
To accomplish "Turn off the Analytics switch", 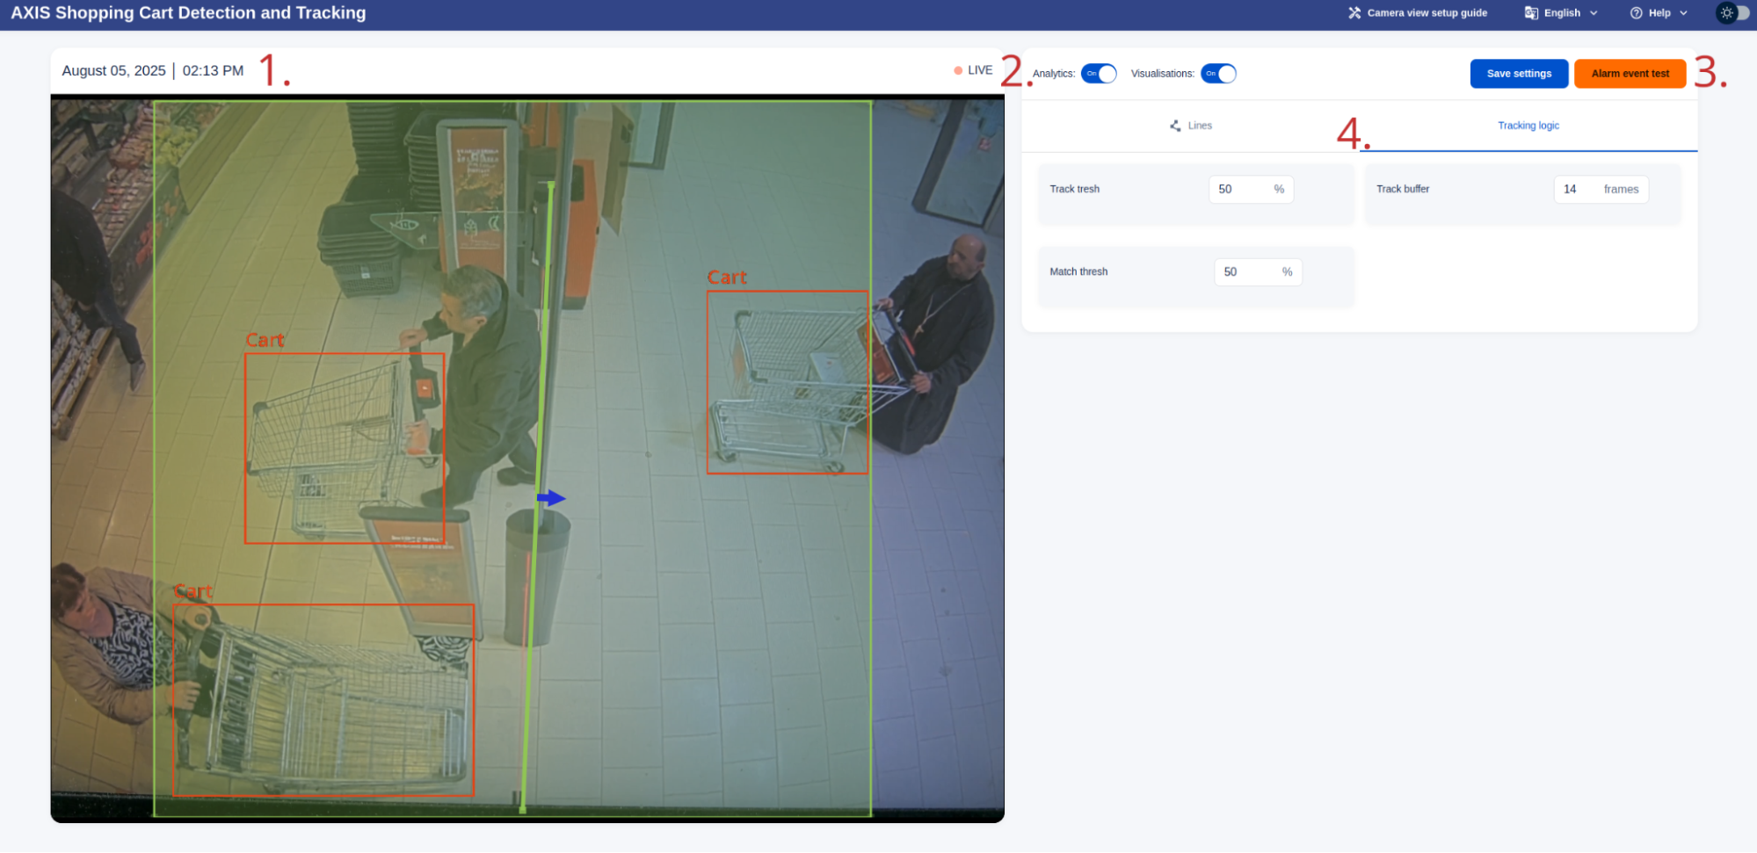I will pos(1099,74).
